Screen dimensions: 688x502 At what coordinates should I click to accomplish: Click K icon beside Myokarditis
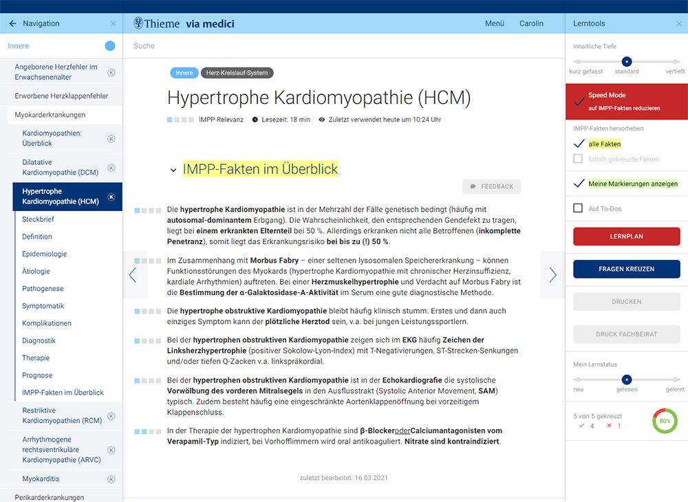coord(111,479)
